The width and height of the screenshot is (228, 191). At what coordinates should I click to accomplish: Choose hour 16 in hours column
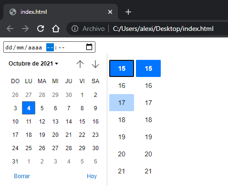tap(122, 86)
